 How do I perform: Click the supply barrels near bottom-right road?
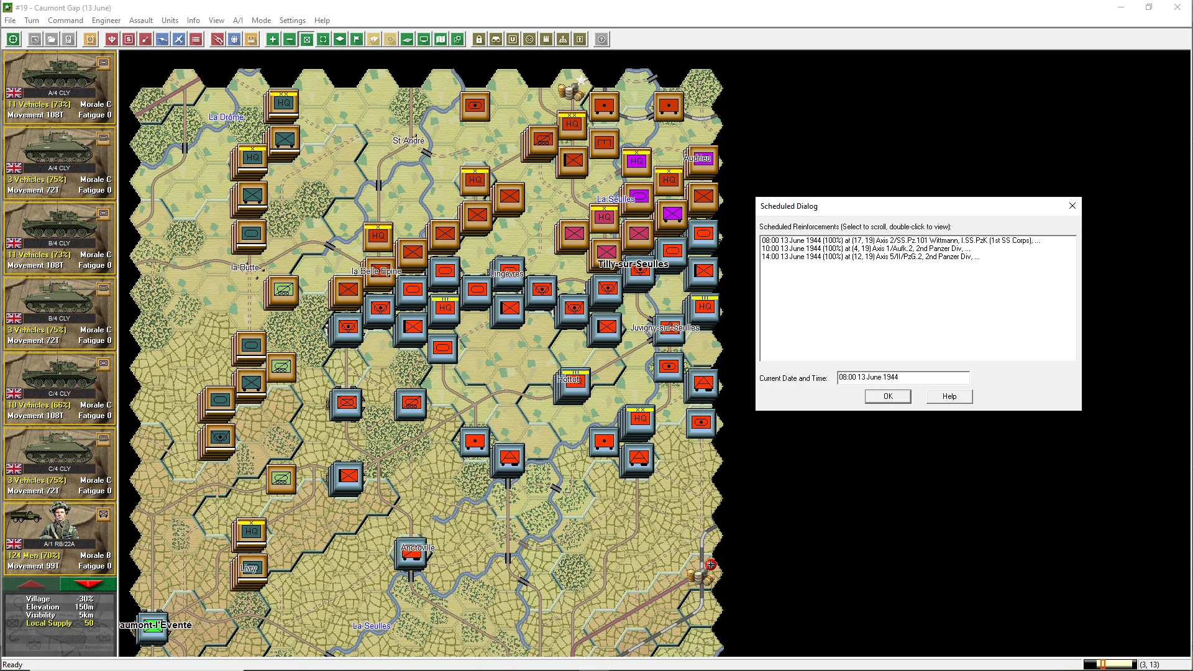(x=700, y=577)
